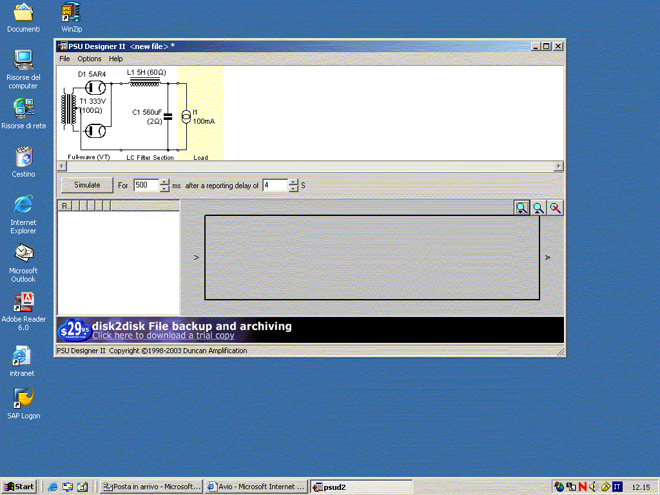Click the volume speaker tray icon
The height and width of the screenshot is (495, 660).
tap(594, 487)
